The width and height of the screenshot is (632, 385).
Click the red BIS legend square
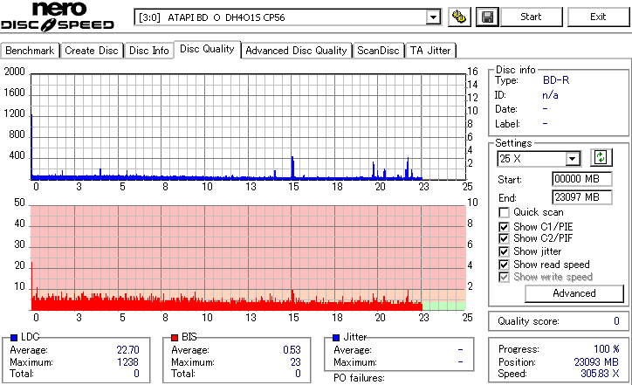(x=175, y=338)
